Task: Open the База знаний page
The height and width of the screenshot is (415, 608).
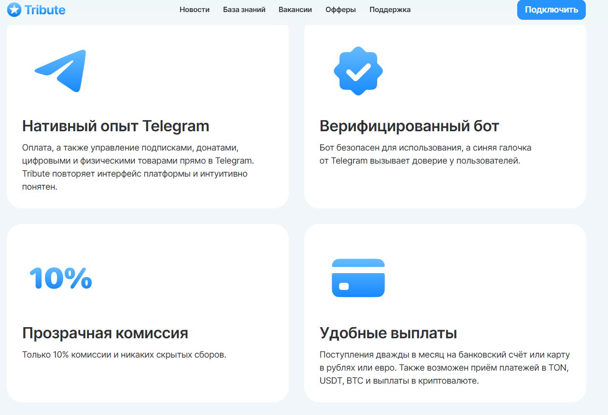Action: (x=244, y=10)
